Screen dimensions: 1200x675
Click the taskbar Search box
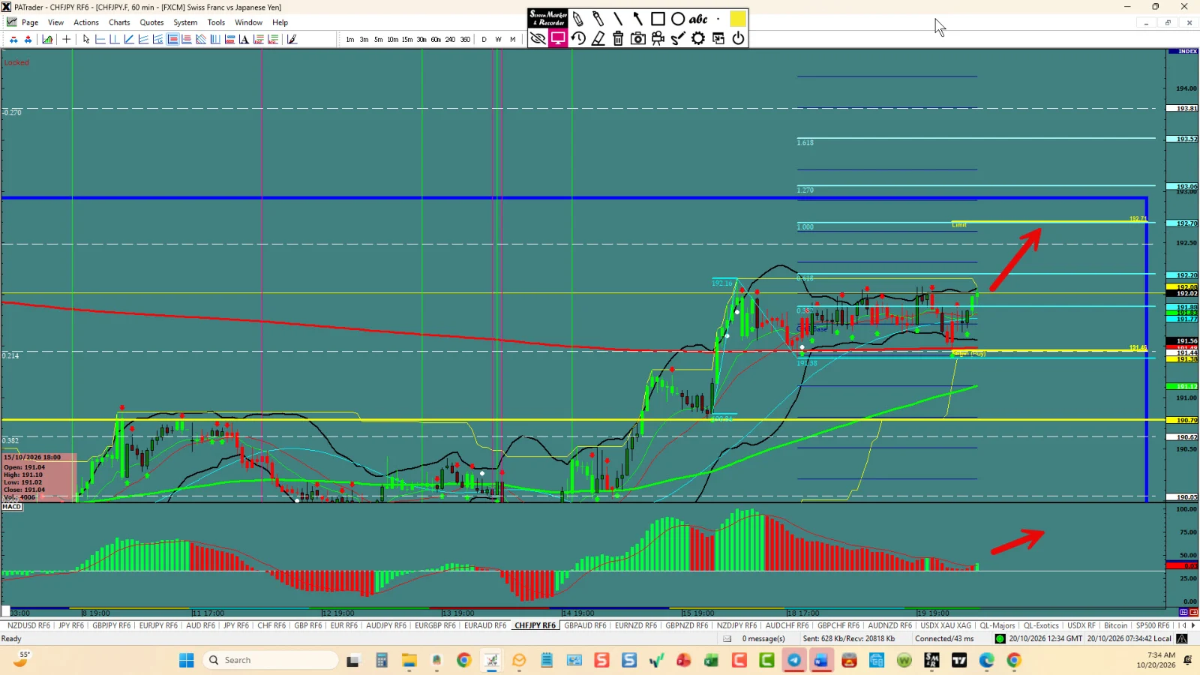[x=270, y=660]
